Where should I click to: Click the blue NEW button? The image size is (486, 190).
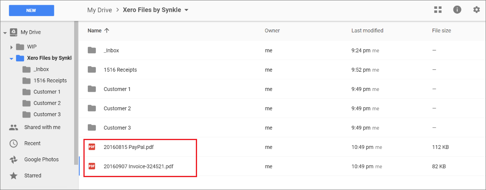[x=31, y=10]
